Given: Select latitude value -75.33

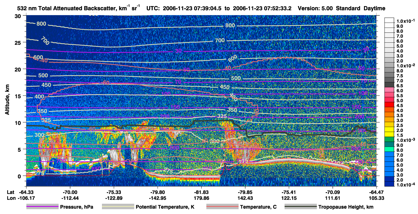Looking at the screenshot, I should pos(114,192).
